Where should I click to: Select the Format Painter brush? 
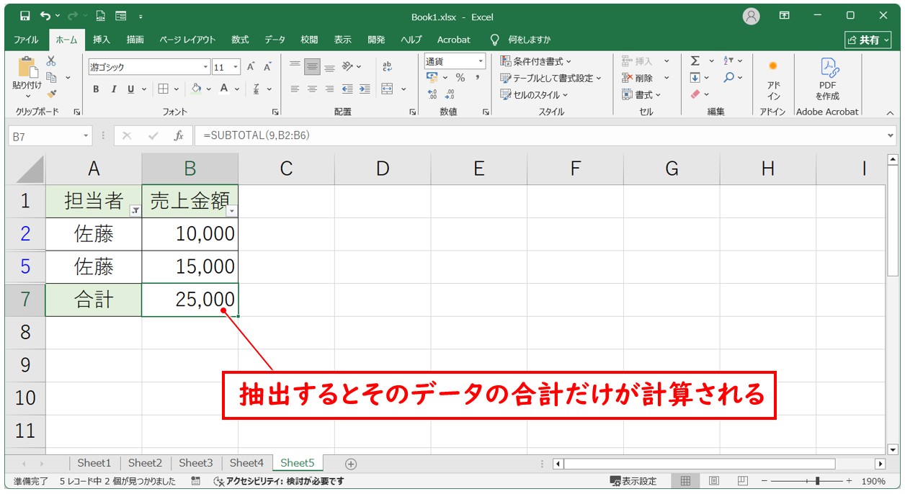click(51, 94)
